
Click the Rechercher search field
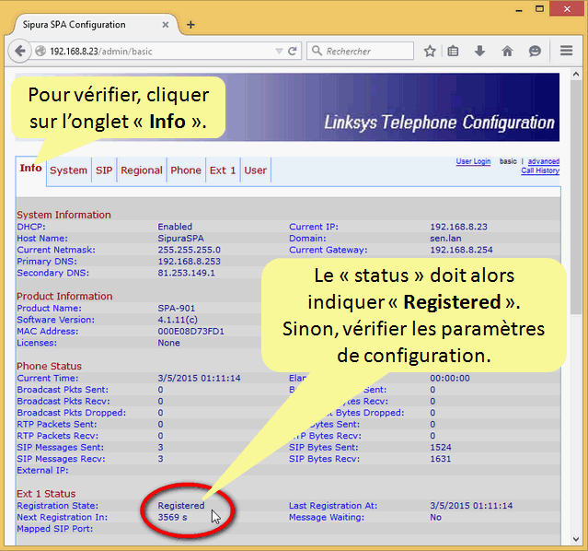(360, 51)
